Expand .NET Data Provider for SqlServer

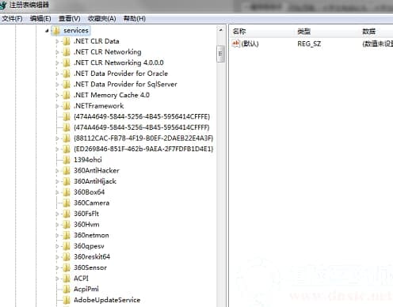point(57,85)
